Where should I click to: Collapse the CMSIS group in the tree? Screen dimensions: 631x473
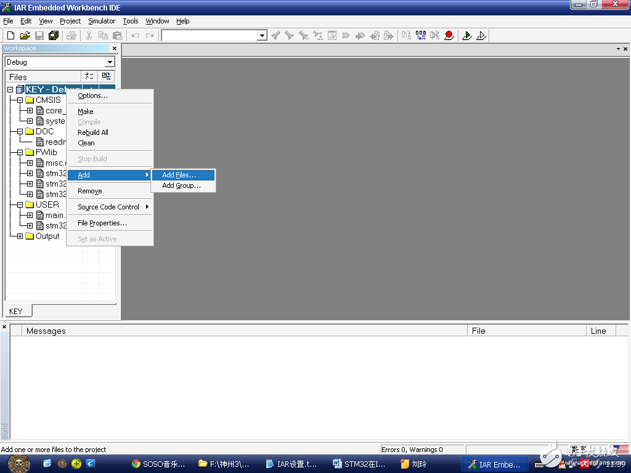coord(20,100)
